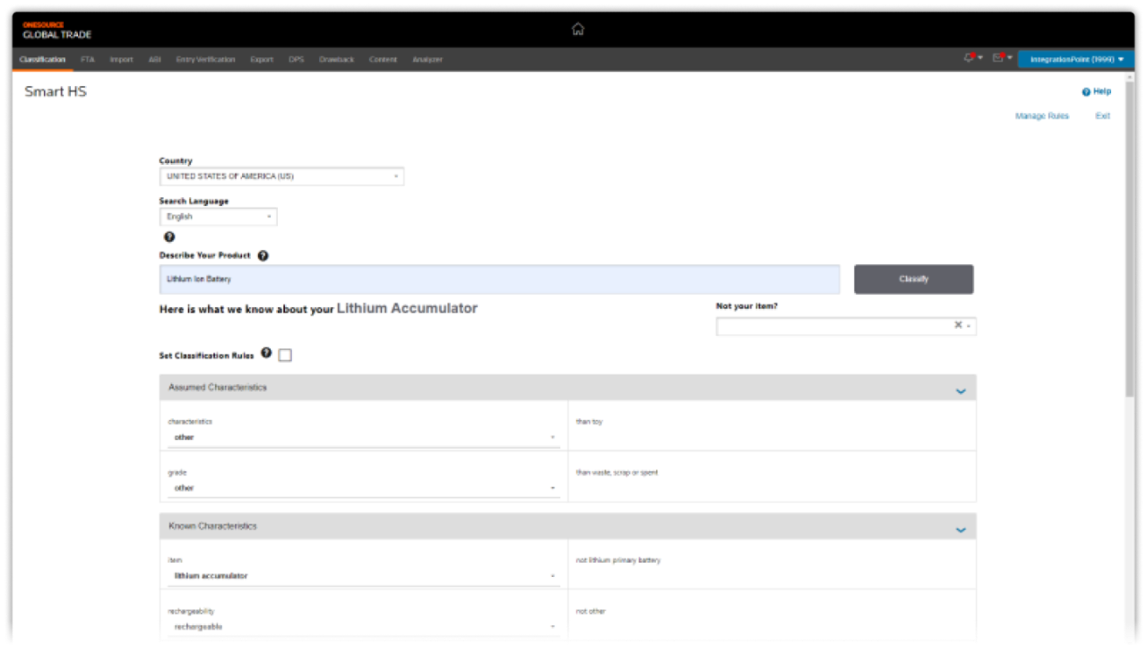Click the OneSource Global Trade logo

[56, 30]
